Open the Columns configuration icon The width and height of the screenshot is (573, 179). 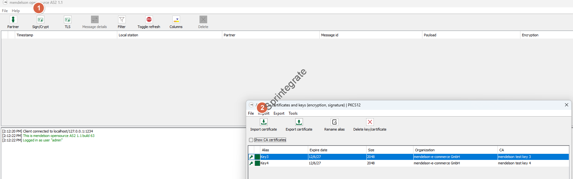(x=176, y=20)
